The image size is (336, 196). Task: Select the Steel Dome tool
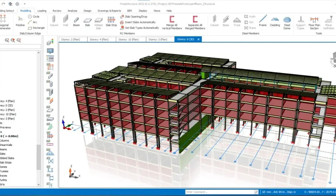[287, 23]
